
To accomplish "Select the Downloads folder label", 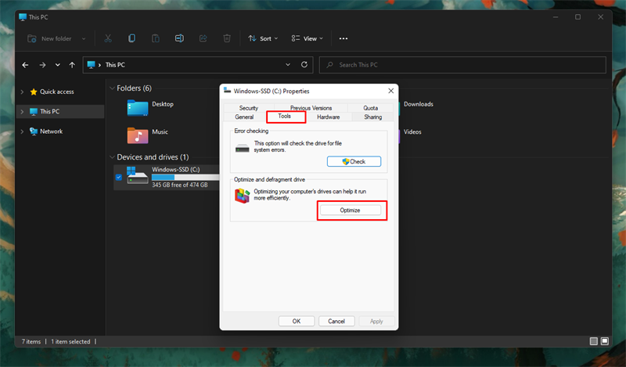I will click(x=419, y=104).
